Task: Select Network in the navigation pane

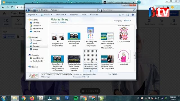Action: [x=34, y=67]
